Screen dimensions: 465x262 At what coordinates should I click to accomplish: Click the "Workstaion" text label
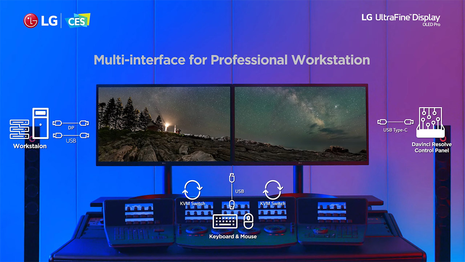pyautogui.click(x=30, y=146)
